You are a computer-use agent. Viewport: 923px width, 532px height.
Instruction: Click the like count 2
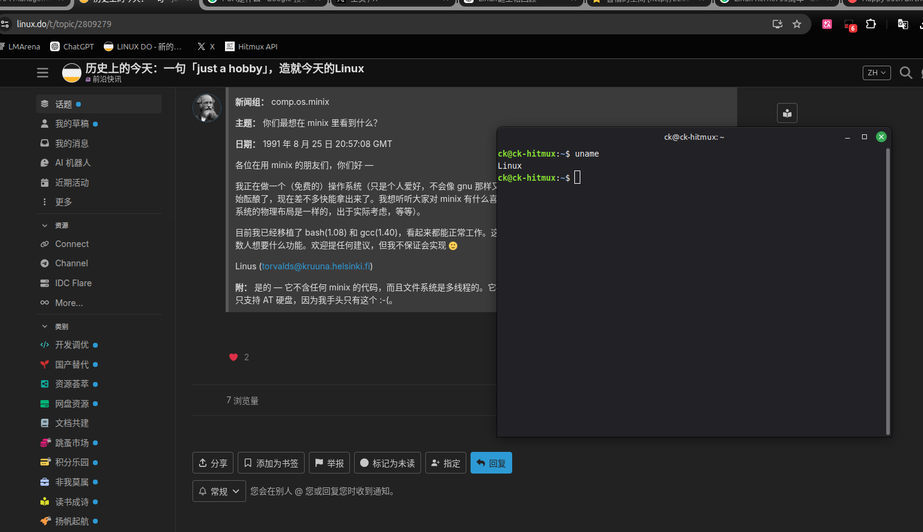246,357
